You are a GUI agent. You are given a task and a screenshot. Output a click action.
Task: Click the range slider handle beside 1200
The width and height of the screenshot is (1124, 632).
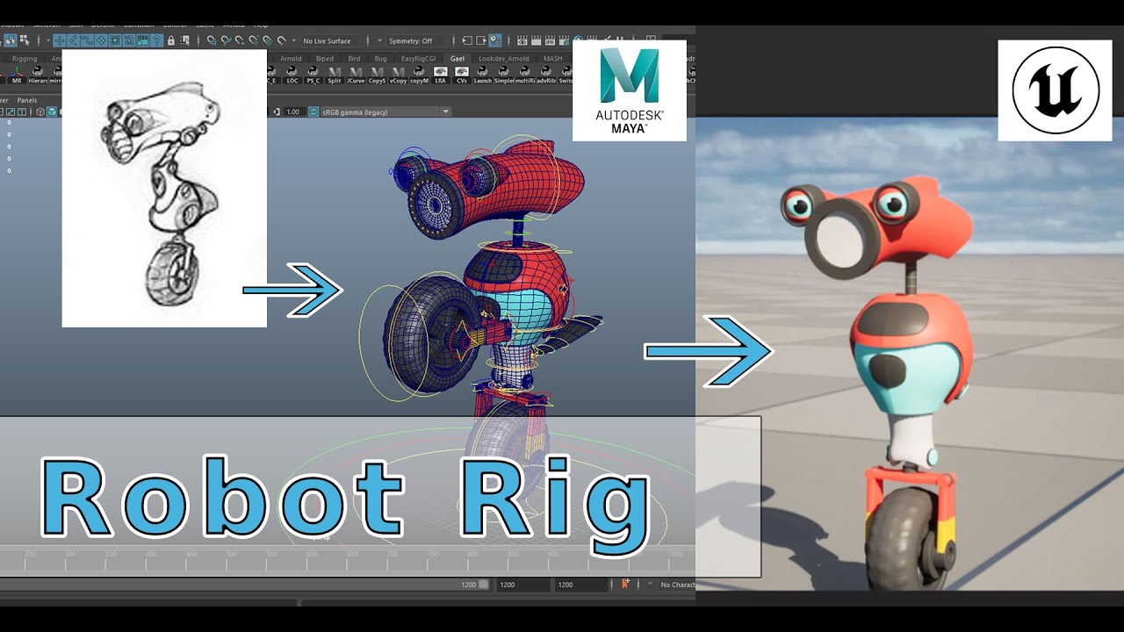point(483,585)
